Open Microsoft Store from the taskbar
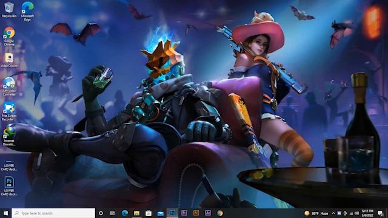The height and width of the screenshot is (218, 388). pyautogui.click(x=149, y=213)
